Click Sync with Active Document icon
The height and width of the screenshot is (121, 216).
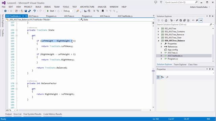pyautogui.click(x=177, y=20)
